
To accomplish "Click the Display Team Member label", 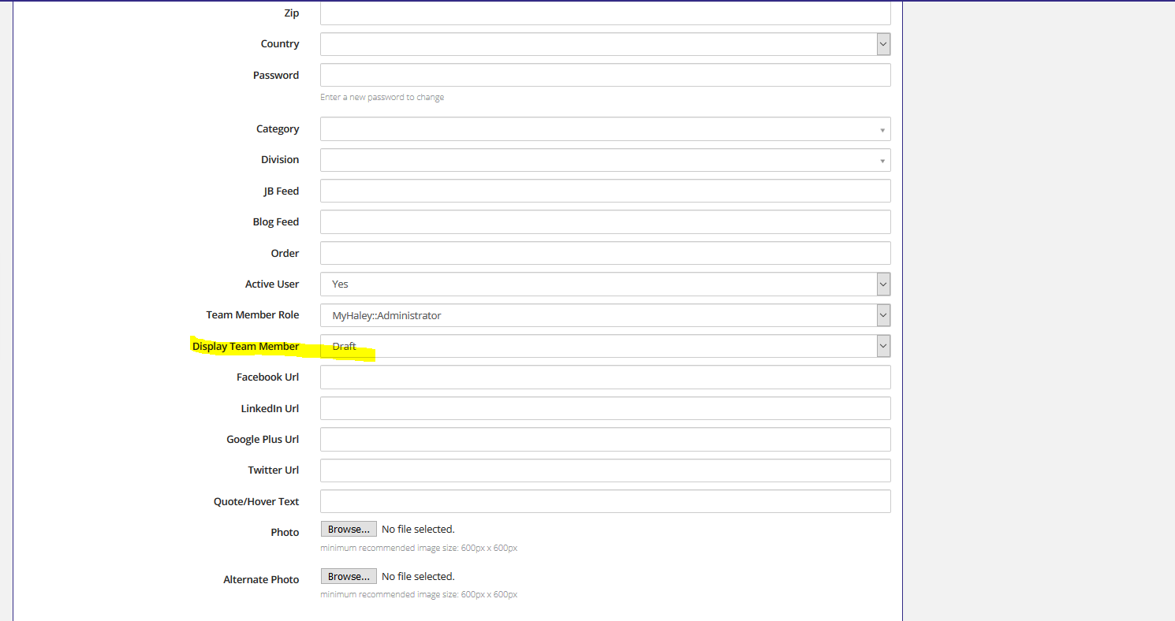I will 246,347.
